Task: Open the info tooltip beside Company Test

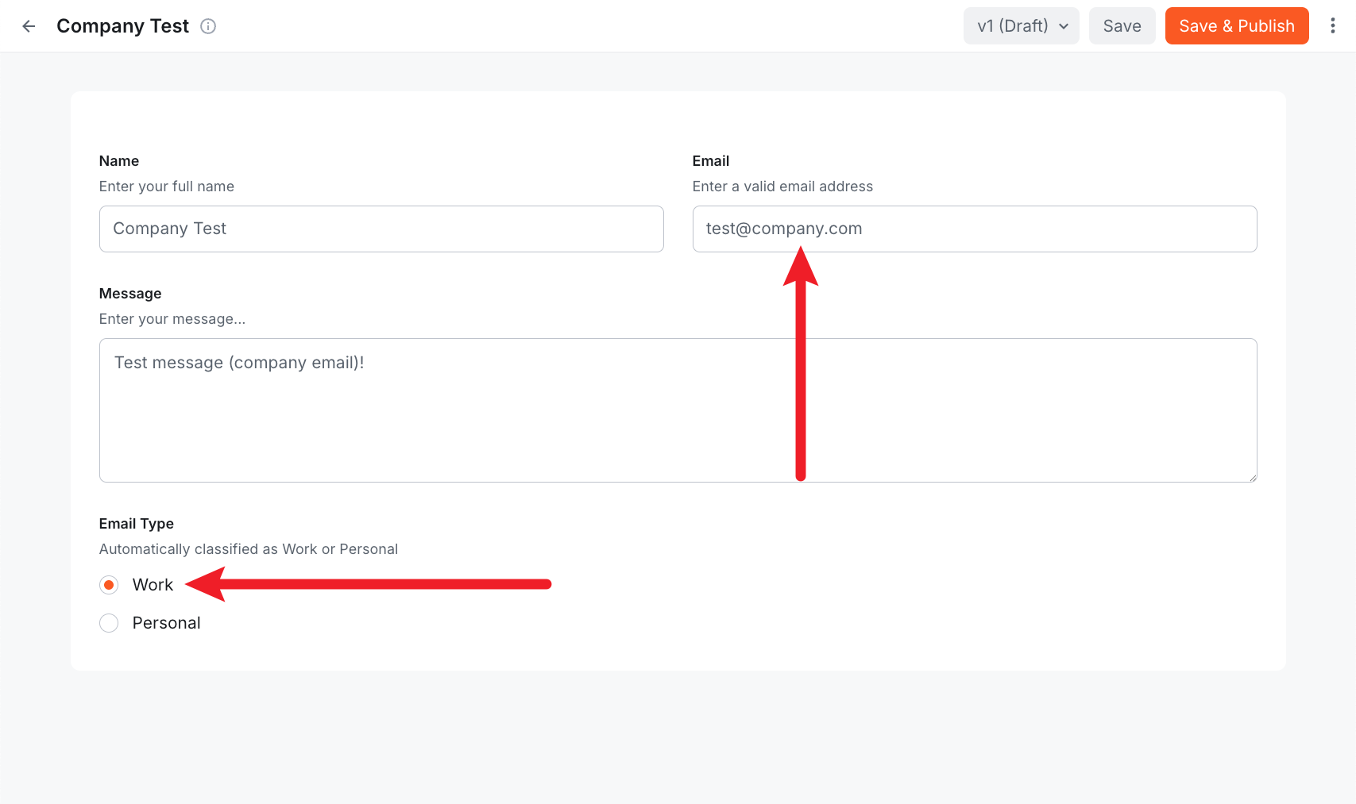Action: tap(207, 25)
